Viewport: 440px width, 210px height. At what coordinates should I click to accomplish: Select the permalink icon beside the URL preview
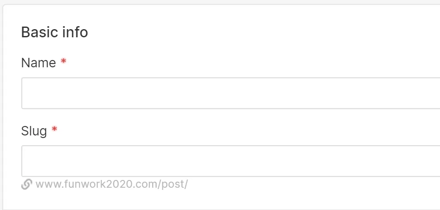coord(27,184)
